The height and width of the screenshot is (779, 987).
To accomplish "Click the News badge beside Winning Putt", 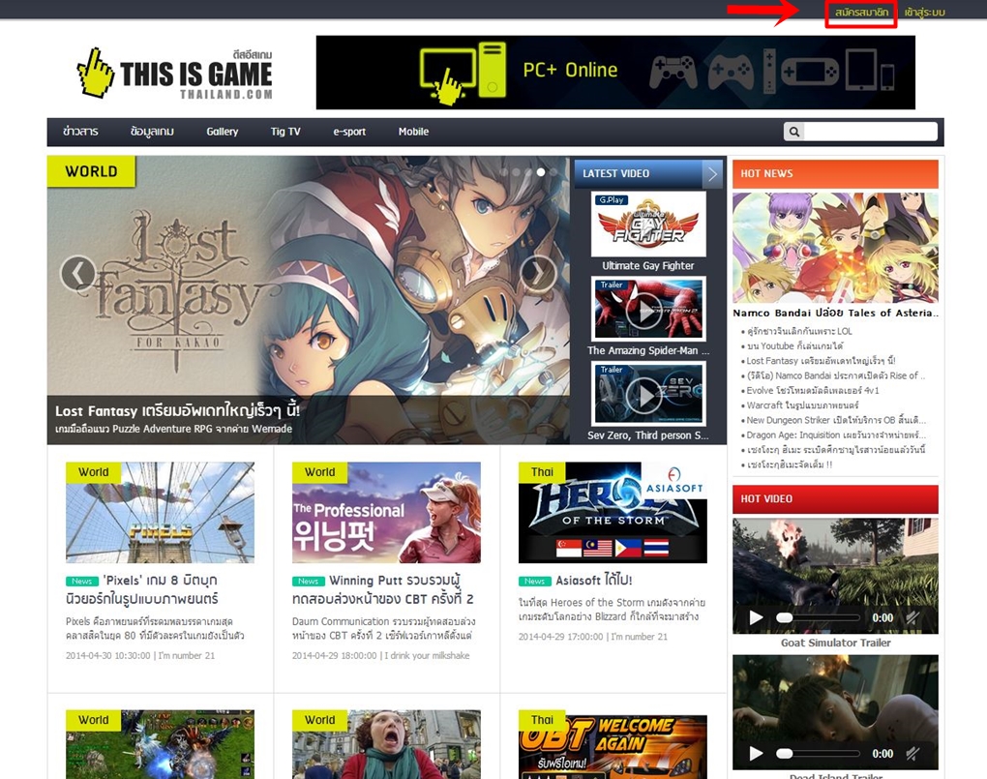I will point(309,582).
